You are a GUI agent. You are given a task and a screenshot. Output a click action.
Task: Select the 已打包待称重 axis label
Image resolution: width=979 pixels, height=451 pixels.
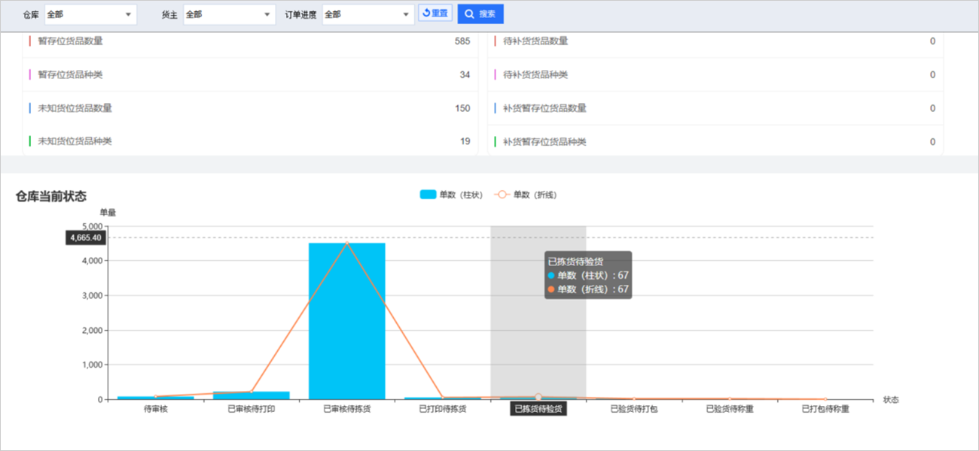tap(825, 410)
